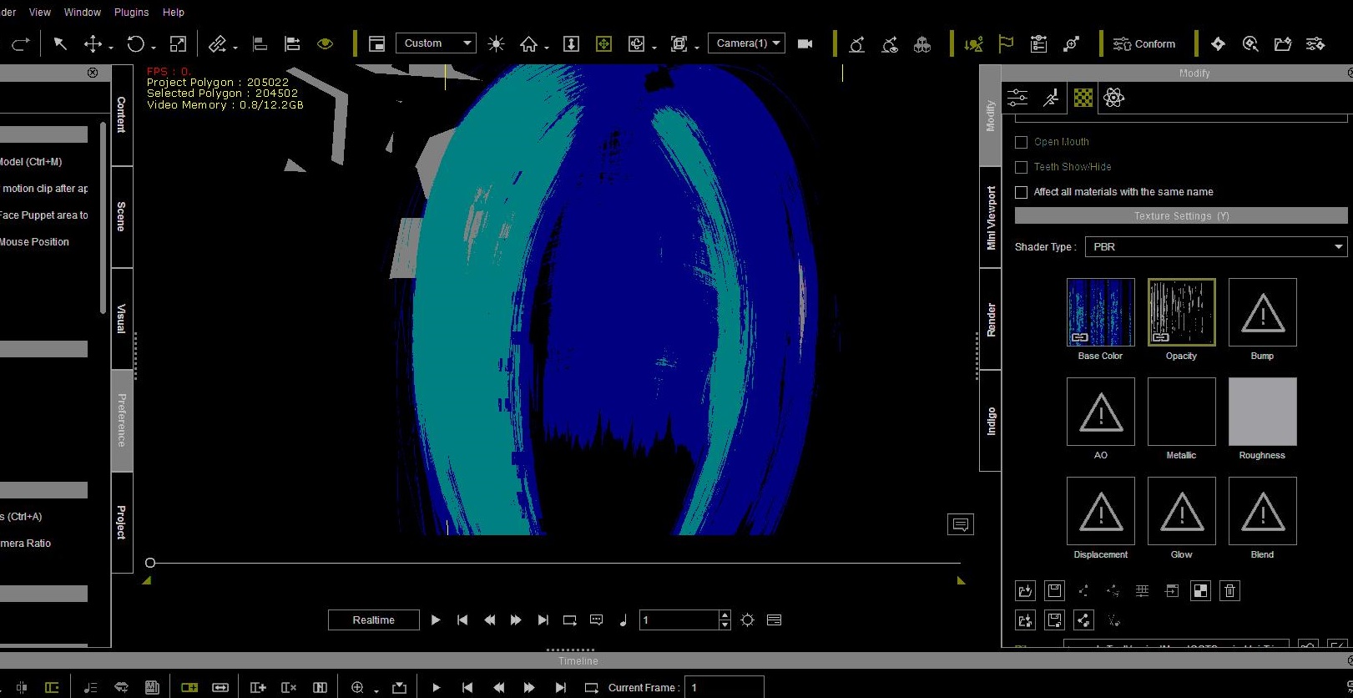
Task: Switch to the Content side tab
Action: pyautogui.click(x=122, y=115)
